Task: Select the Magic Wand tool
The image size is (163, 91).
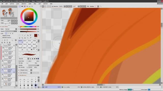Action: (x=25, y=35)
